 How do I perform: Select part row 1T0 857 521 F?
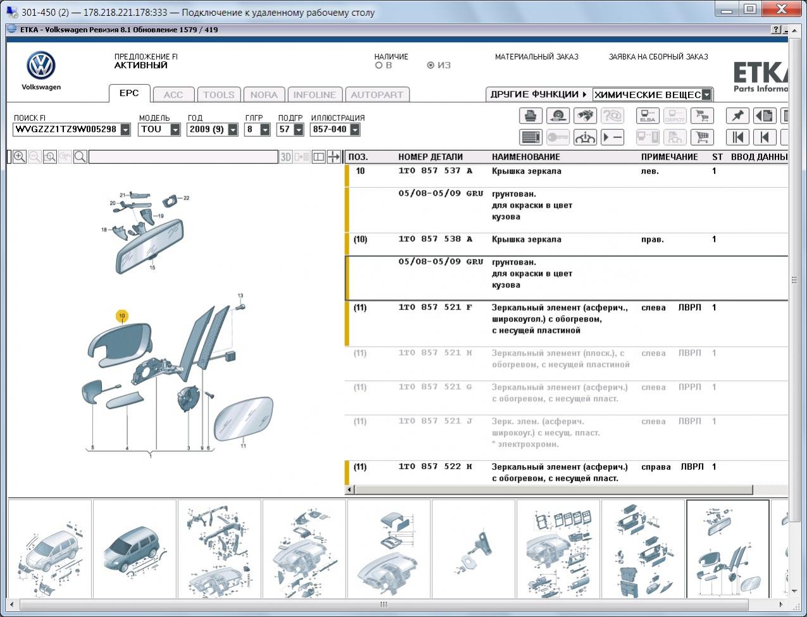[566, 324]
